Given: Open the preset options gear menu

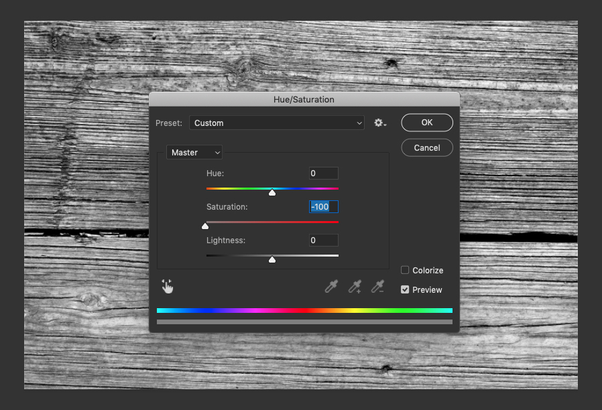Looking at the screenshot, I should (x=380, y=123).
